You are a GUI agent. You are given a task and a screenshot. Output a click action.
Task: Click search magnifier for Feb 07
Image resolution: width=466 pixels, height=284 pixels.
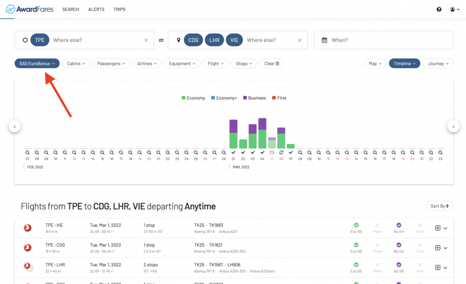click(x=27, y=152)
